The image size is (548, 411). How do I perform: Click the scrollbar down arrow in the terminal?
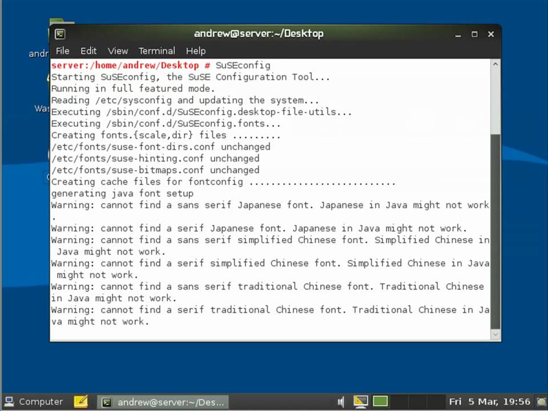tap(495, 335)
